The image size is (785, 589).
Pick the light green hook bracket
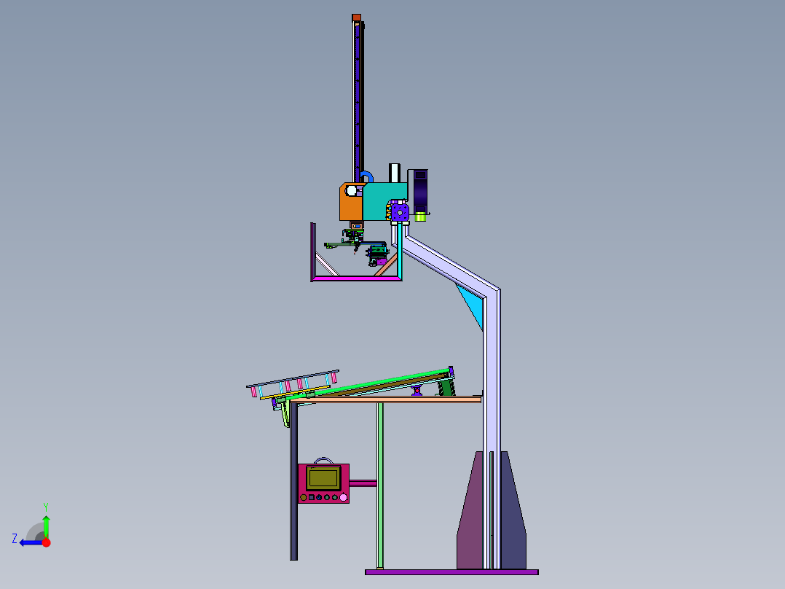[285, 414]
